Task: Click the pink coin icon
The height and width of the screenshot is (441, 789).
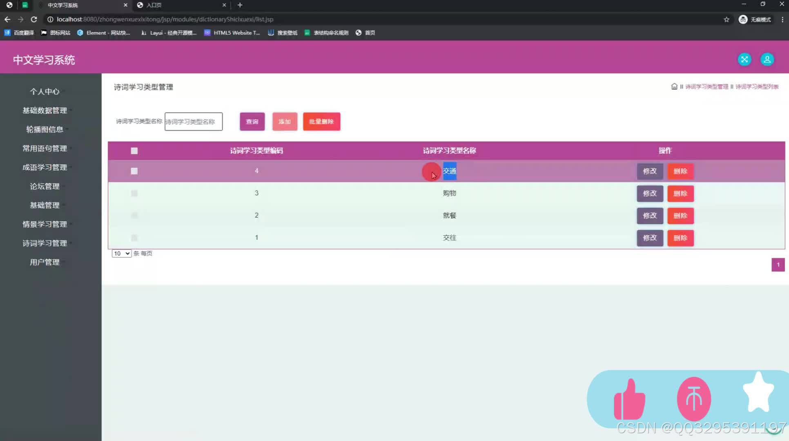Action: point(694,399)
